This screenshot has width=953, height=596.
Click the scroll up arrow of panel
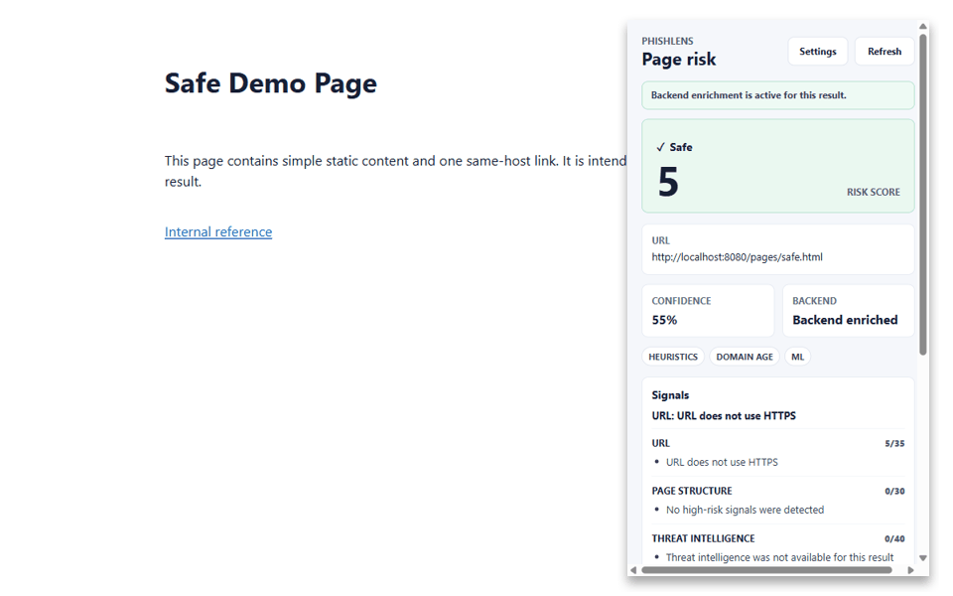pos(922,26)
